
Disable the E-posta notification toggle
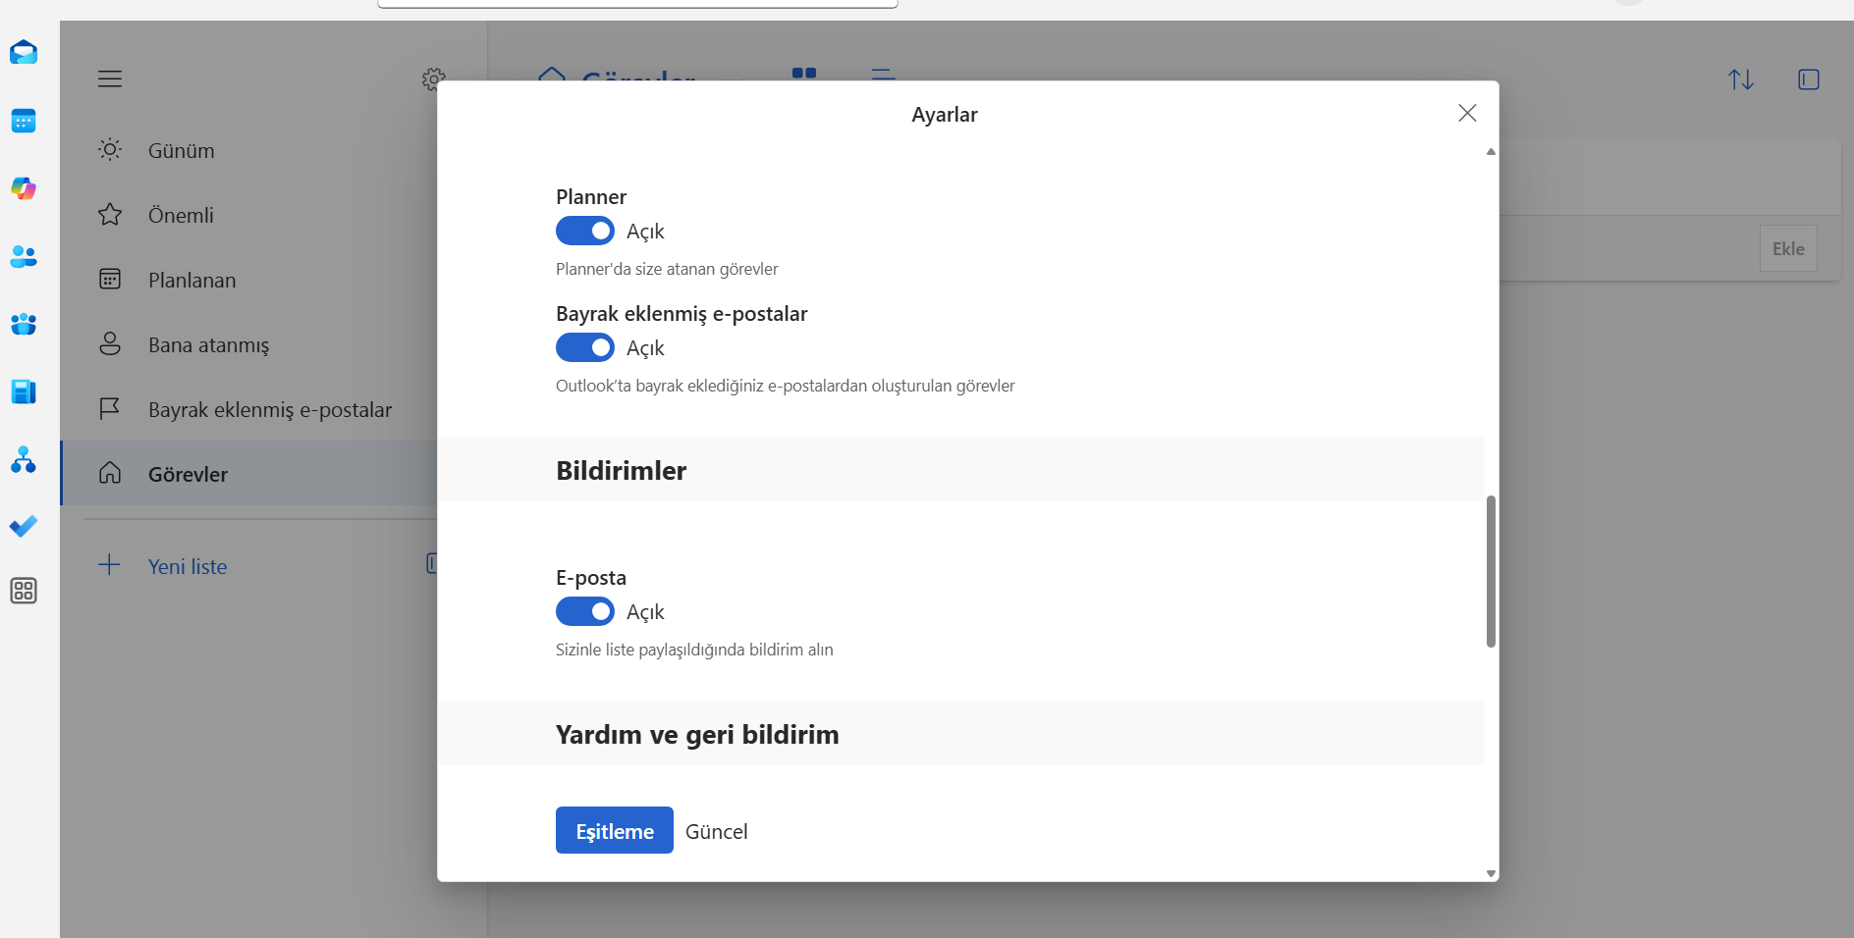pos(585,611)
